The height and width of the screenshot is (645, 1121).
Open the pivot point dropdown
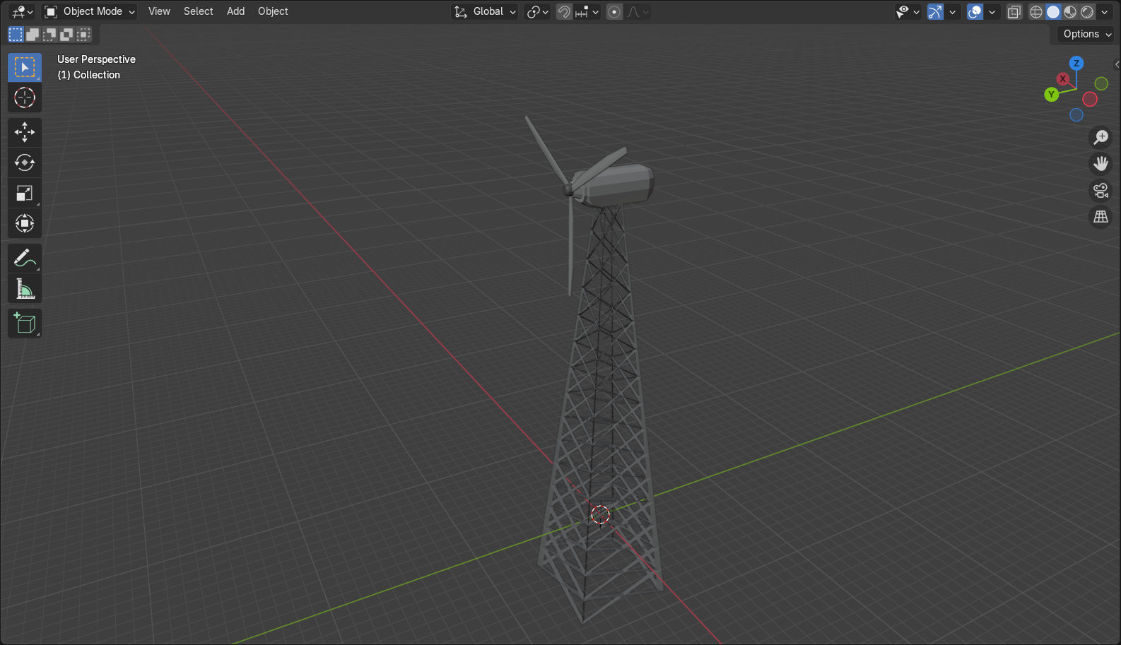click(537, 11)
